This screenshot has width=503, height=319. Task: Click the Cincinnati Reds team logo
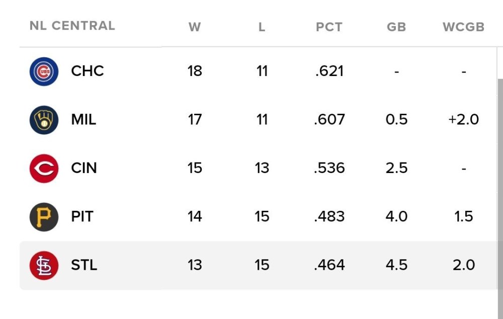[44, 168]
